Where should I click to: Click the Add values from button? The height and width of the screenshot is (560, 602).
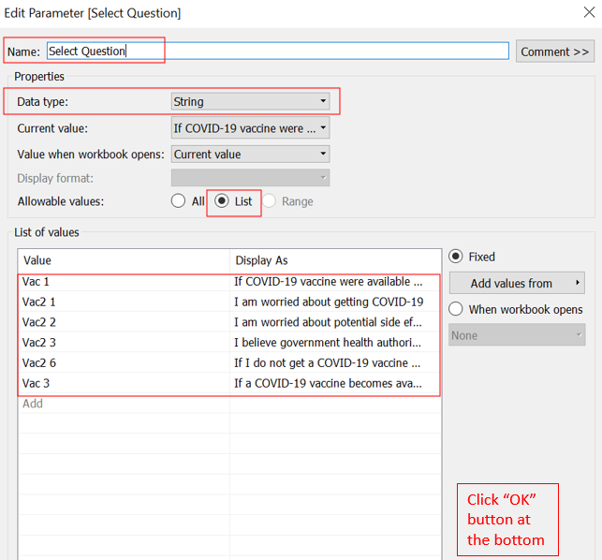click(x=517, y=283)
